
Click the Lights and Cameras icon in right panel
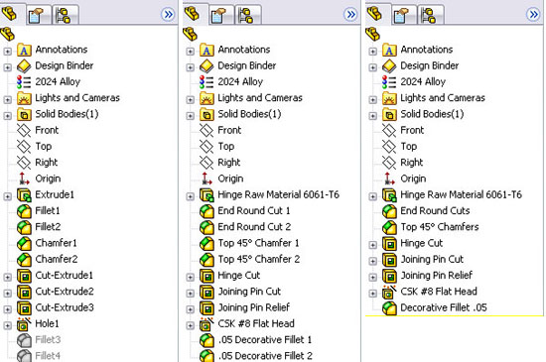pos(389,98)
